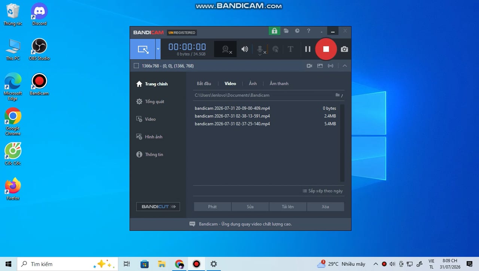Open Thông tin in the sidebar
Screen dimensions: 479x271
pyautogui.click(x=150, y=154)
